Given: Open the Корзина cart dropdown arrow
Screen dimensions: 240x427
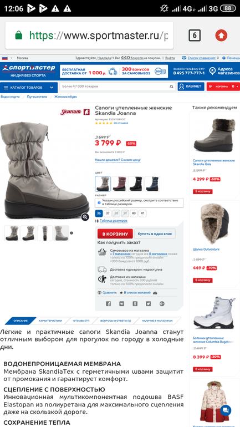Looking at the screenshot, I should click(x=238, y=87).
